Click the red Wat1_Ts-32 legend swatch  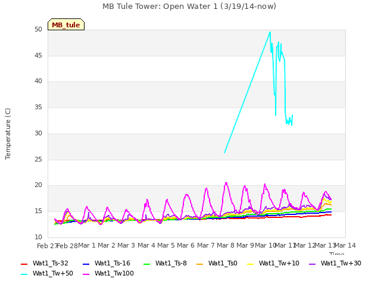pyautogui.click(x=24, y=264)
